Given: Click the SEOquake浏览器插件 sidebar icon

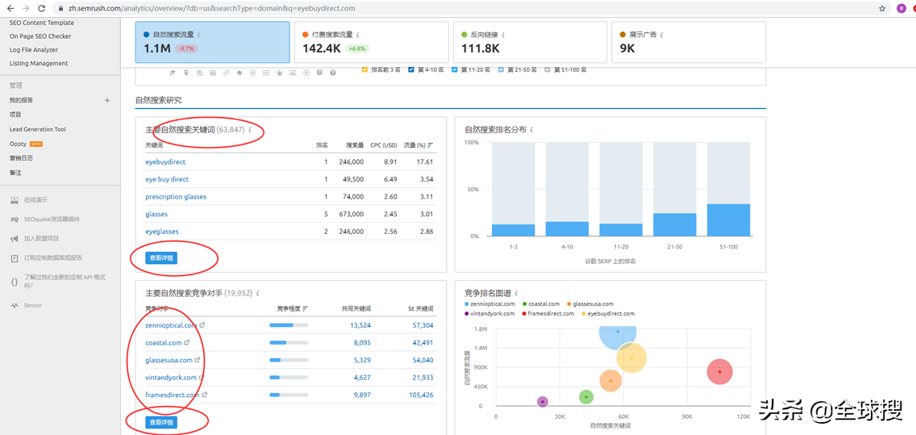Looking at the screenshot, I should tap(15, 220).
